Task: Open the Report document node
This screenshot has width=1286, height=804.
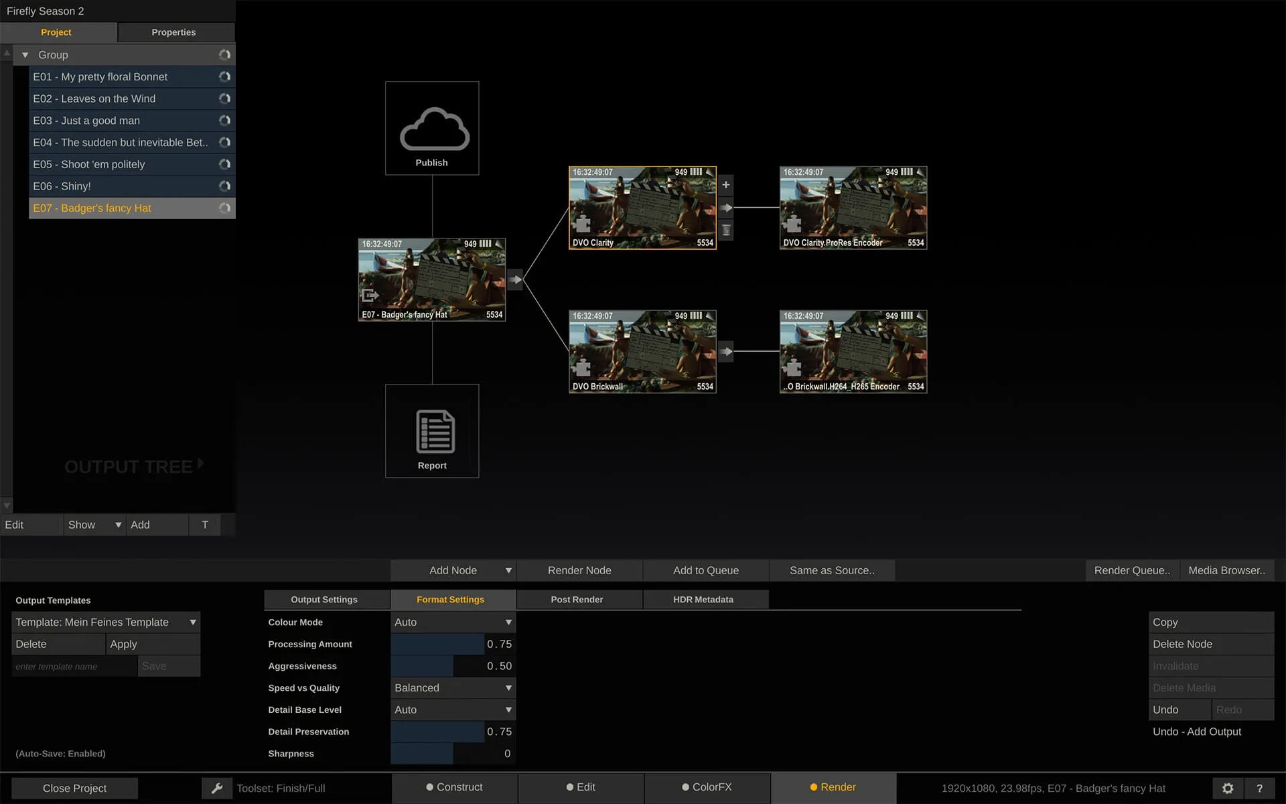Action: point(432,431)
